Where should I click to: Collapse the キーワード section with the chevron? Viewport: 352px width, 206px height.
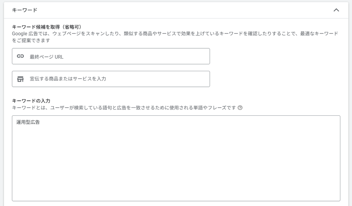tap(336, 10)
